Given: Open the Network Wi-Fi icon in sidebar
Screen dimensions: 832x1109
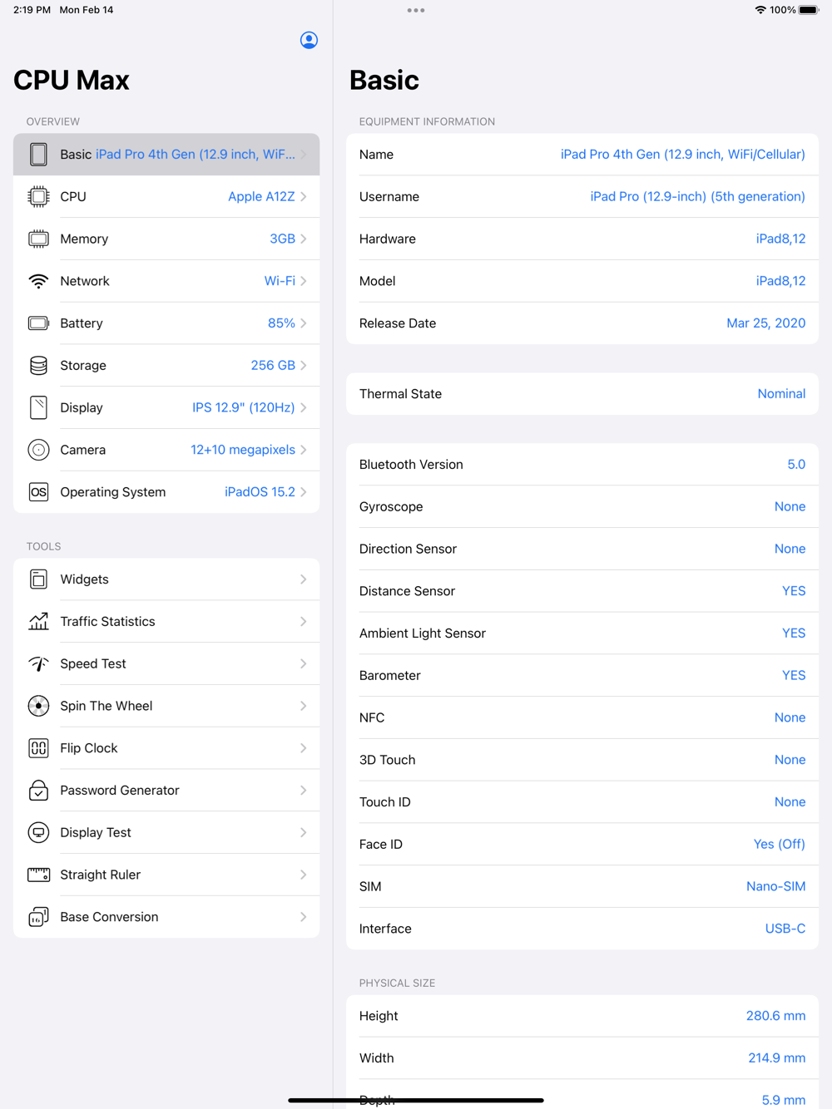Looking at the screenshot, I should pyautogui.click(x=38, y=281).
